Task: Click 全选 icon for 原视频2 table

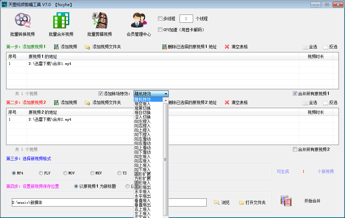Action: coord(305,103)
